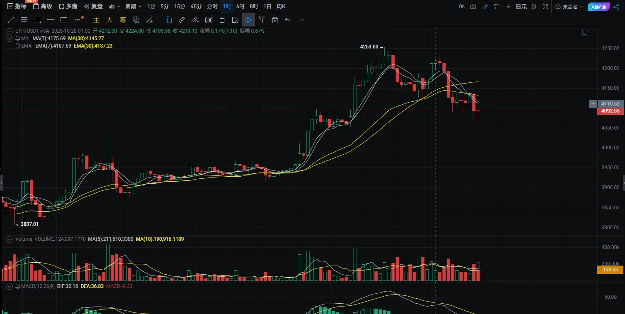Screen dimensions: 625x314
Task: Toggle the magnet snap mode
Action: pos(248,19)
